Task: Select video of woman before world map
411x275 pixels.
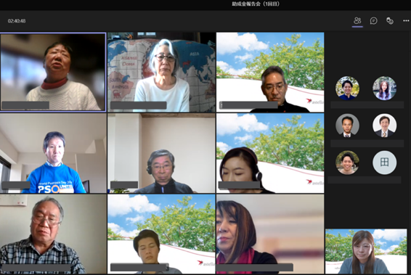Action: pyautogui.click(x=161, y=73)
